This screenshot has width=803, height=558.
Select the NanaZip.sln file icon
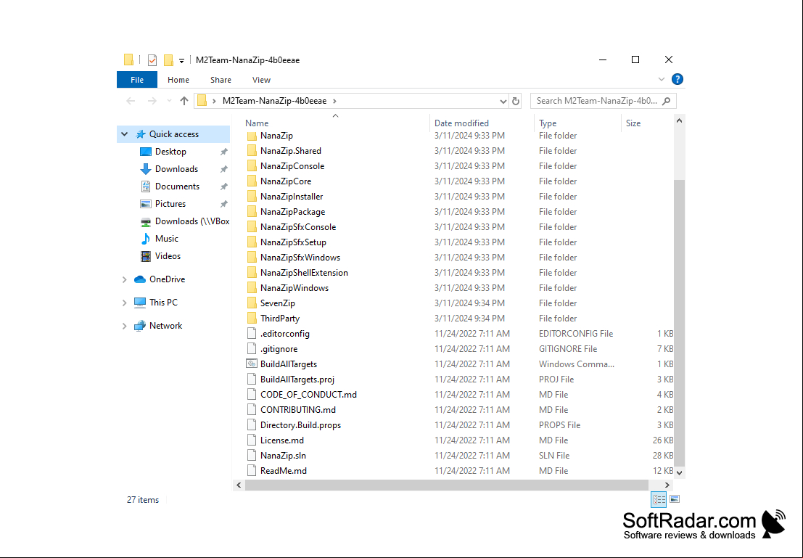point(252,456)
